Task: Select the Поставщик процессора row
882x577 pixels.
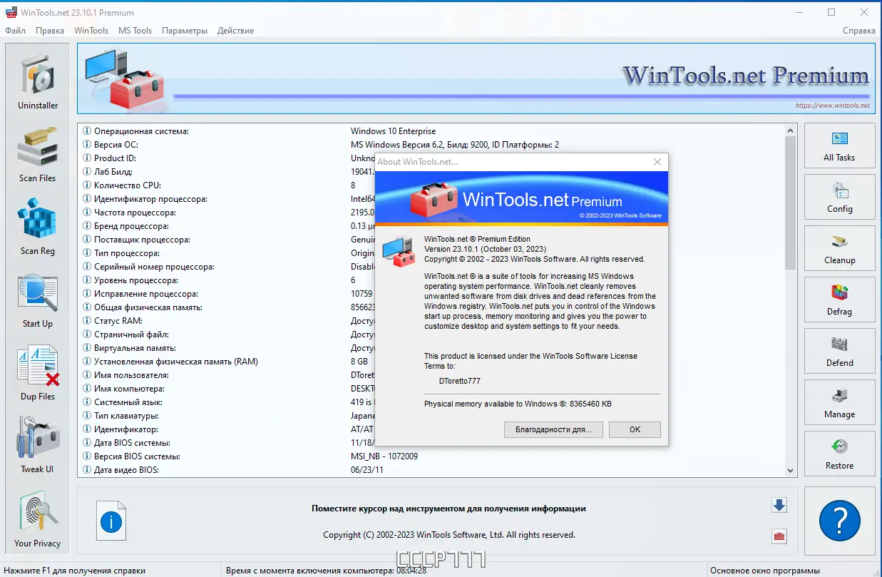Action: [431, 240]
